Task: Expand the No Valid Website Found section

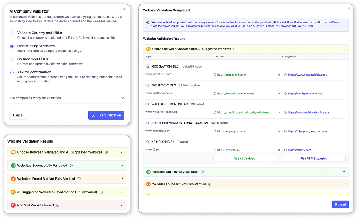Action: [121, 205]
